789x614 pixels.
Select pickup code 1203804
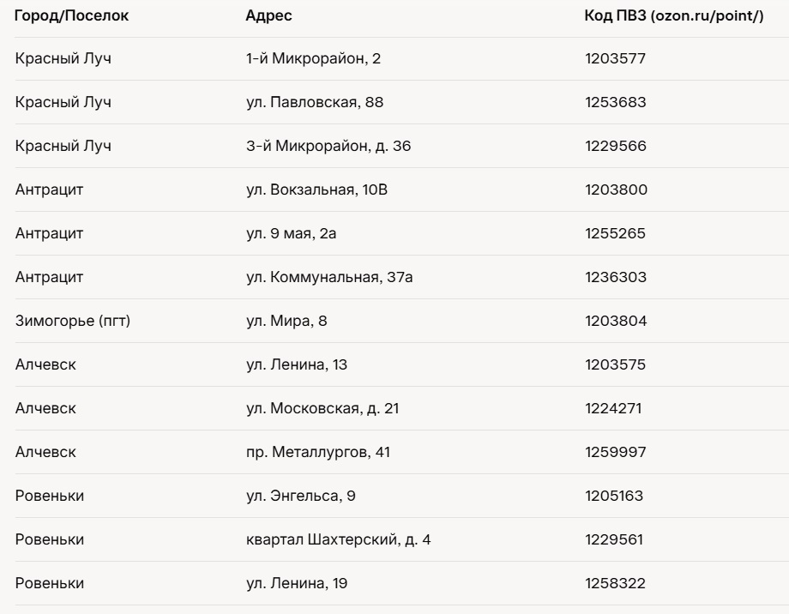pos(615,321)
